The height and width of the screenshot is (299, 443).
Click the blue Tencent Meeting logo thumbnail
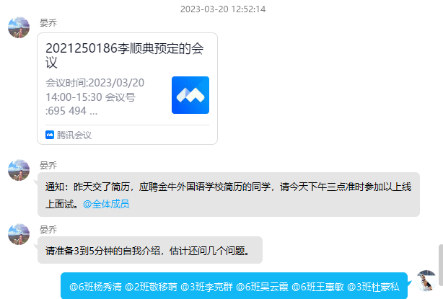[x=190, y=95]
